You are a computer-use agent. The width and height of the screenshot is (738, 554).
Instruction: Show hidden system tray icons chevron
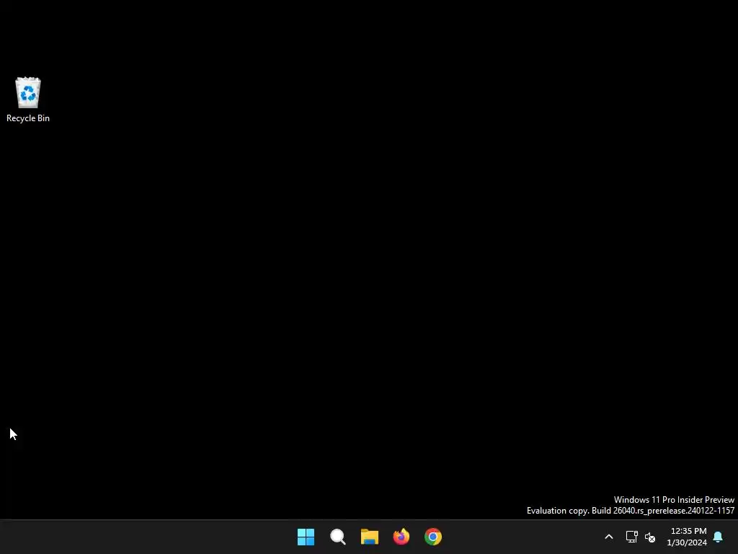click(x=608, y=537)
